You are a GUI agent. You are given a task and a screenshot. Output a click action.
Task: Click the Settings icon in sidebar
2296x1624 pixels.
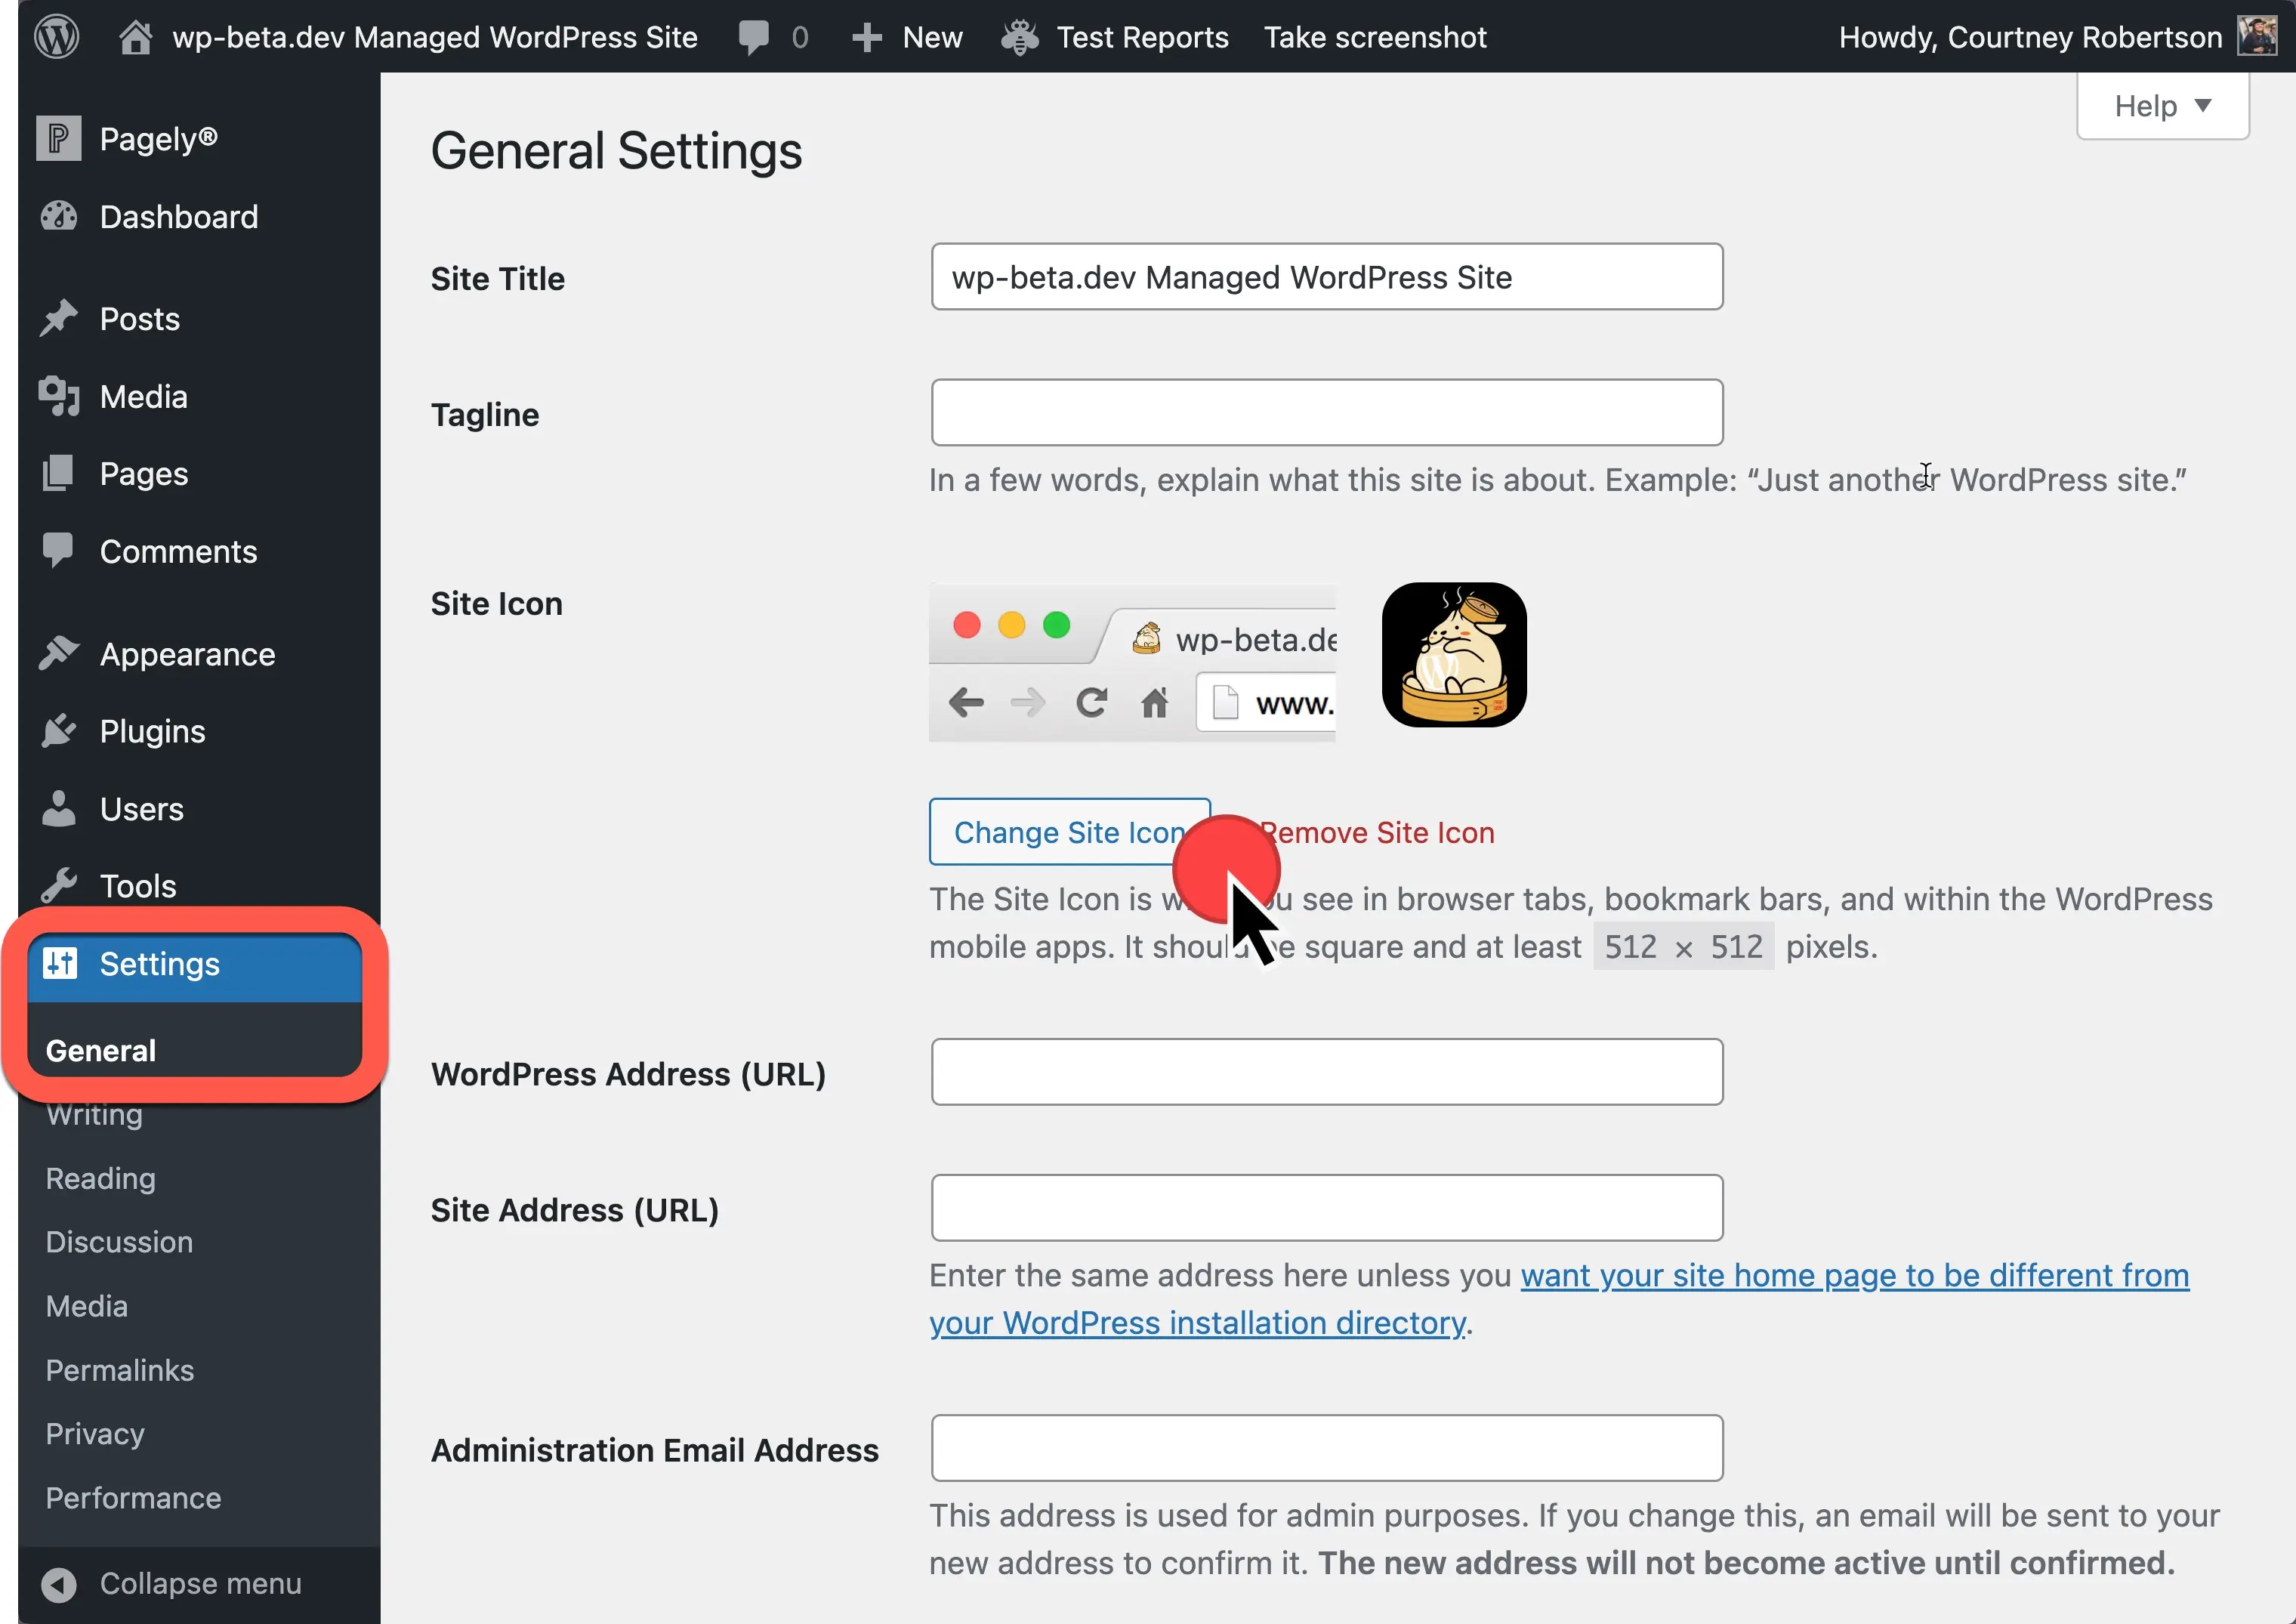point(60,963)
